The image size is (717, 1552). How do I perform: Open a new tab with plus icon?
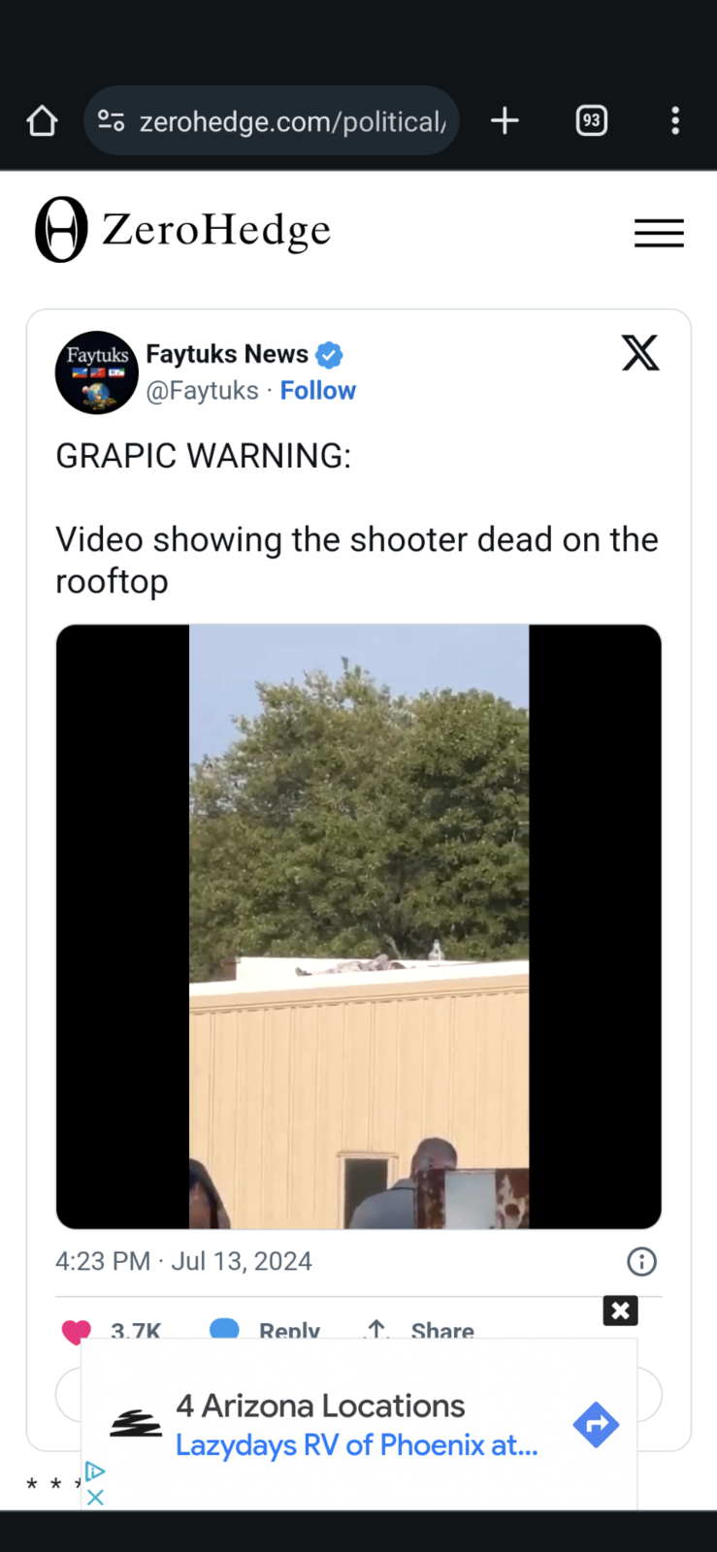(x=505, y=121)
